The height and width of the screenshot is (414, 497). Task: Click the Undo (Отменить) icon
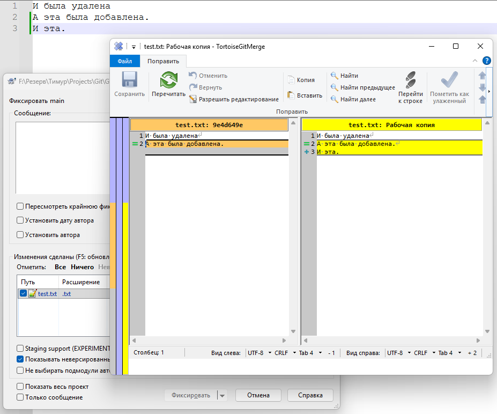click(193, 76)
